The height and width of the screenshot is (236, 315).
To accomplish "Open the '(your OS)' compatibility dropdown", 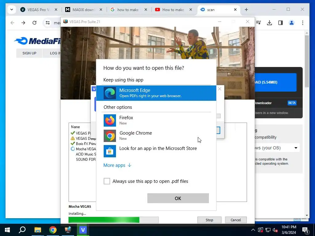I will (x=277, y=148).
